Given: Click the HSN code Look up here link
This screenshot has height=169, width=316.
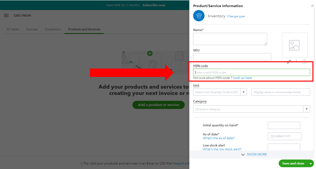Looking at the screenshot, I should 242,78.
